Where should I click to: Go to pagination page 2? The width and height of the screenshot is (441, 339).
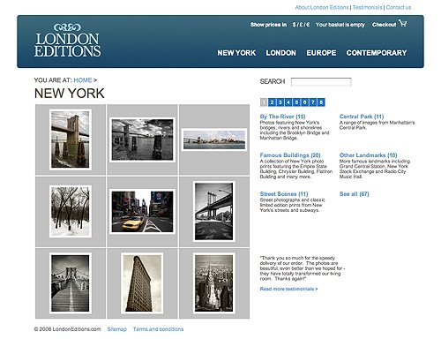click(x=272, y=102)
